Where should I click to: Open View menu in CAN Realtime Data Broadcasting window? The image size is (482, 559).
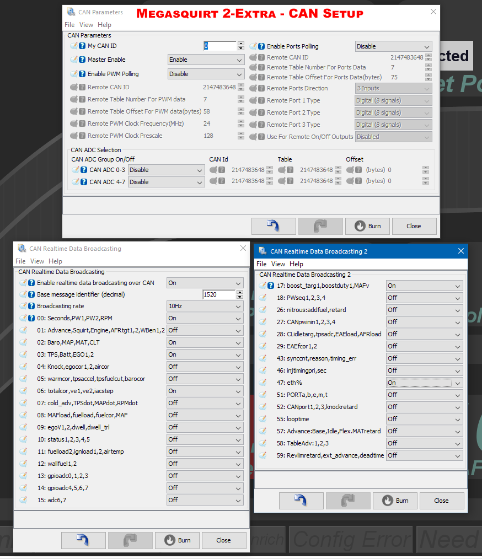[37, 261]
